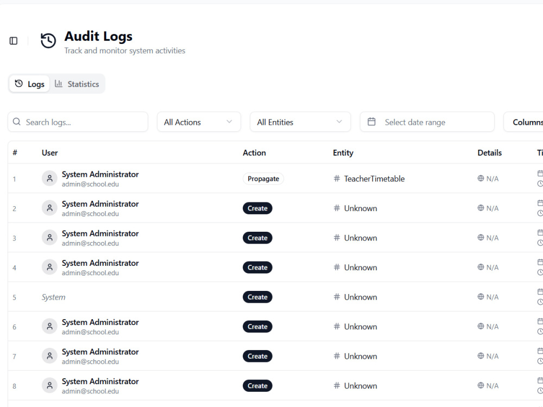
Task: Click the italic System user in row 5
Action: pyautogui.click(x=53, y=297)
